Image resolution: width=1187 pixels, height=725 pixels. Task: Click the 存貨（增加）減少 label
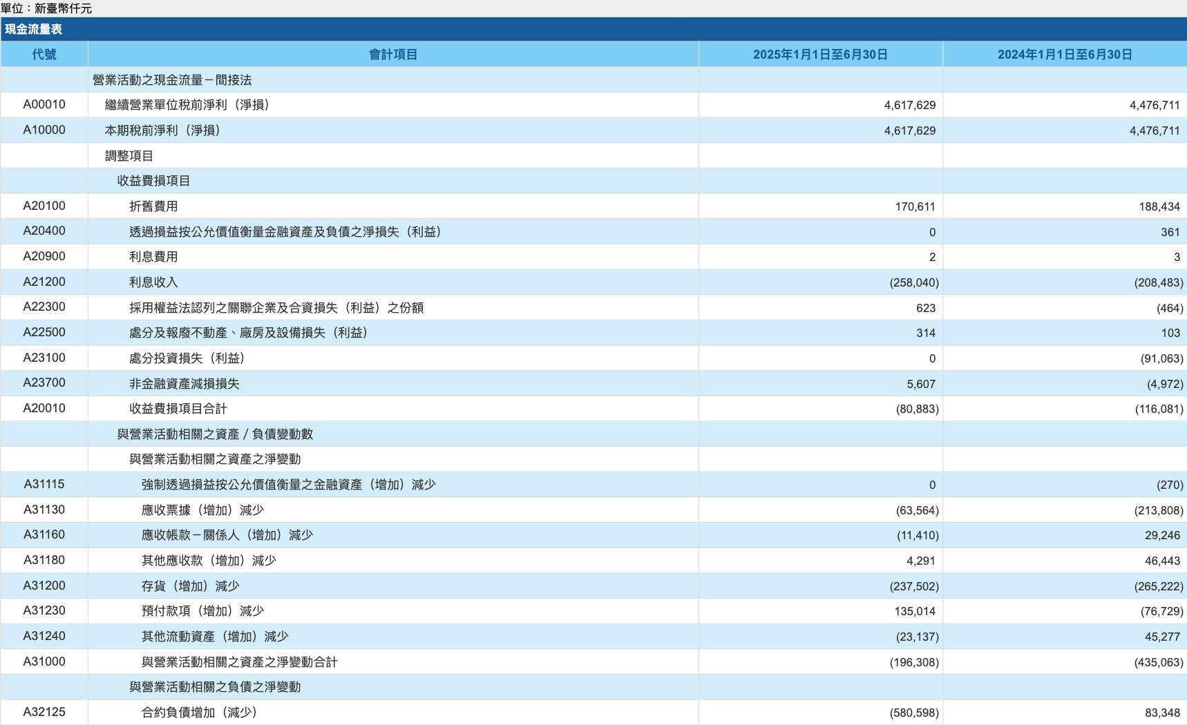click(x=191, y=586)
